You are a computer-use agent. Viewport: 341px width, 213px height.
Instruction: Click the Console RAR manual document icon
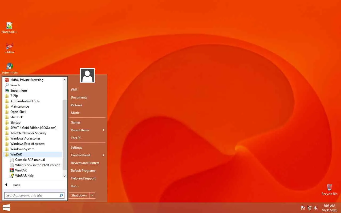pos(12,160)
